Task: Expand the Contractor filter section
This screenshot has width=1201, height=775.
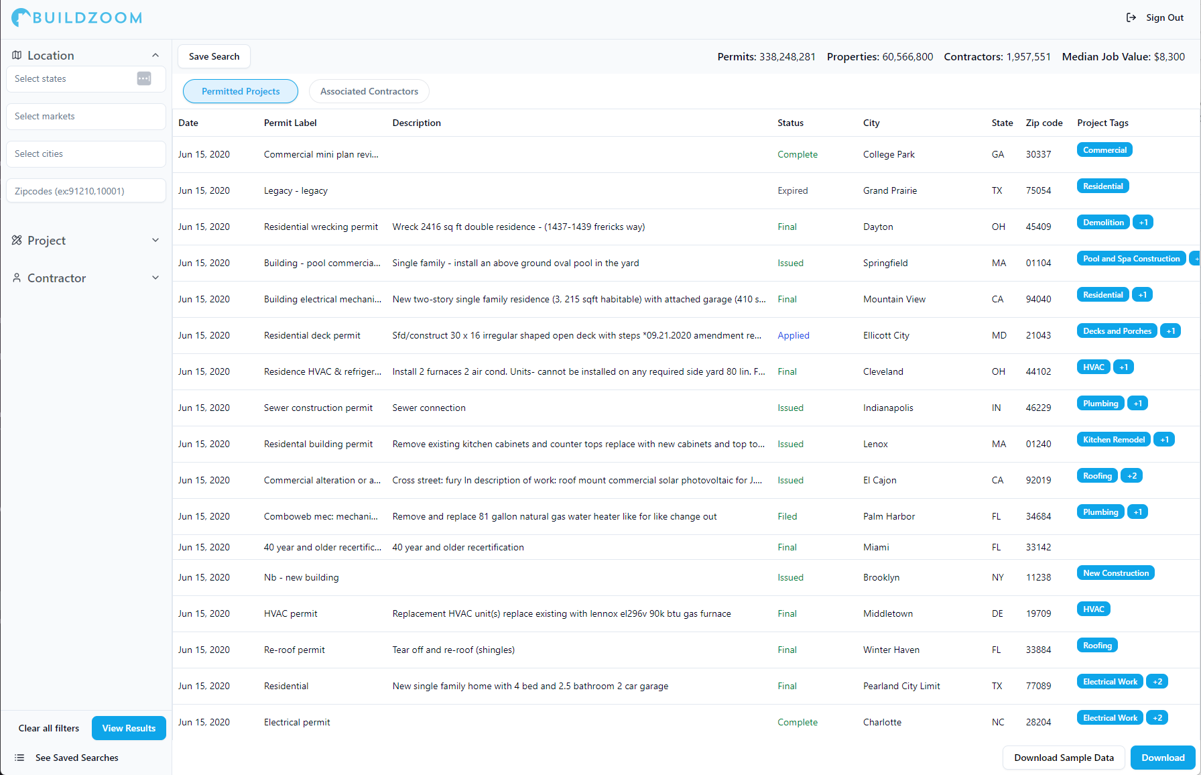Action: (155, 278)
